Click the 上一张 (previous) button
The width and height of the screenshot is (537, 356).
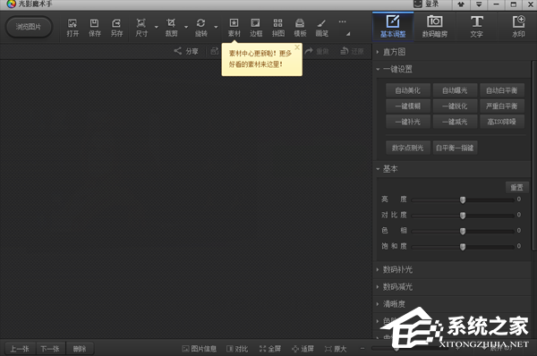(20, 349)
